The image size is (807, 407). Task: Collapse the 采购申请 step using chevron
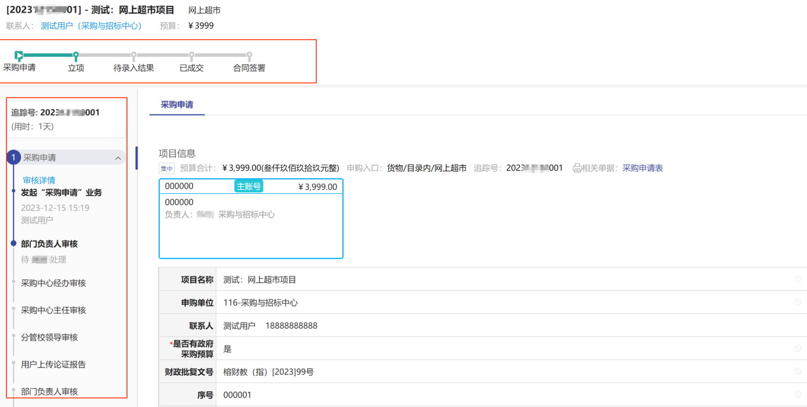coord(118,158)
